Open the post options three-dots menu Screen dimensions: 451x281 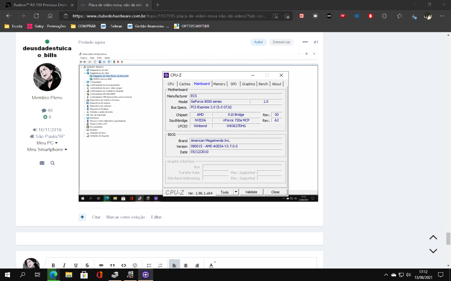(305, 42)
